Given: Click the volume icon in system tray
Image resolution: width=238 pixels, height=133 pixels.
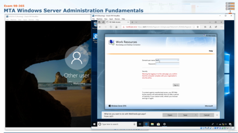Looking at the screenshot, I should point(226,124).
